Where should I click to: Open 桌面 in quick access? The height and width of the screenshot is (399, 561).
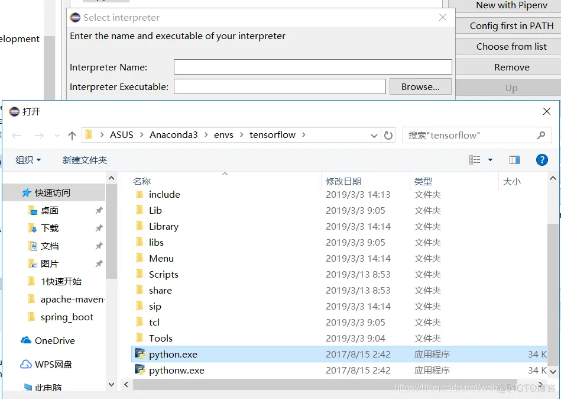pos(50,211)
